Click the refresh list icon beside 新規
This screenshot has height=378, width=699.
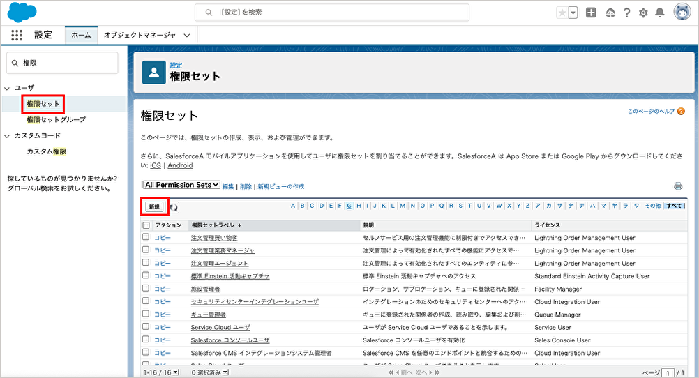click(x=174, y=207)
